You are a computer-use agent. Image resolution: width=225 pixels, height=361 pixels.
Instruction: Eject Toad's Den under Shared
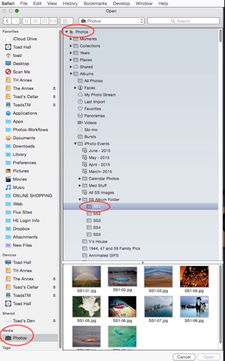[x=54, y=321]
